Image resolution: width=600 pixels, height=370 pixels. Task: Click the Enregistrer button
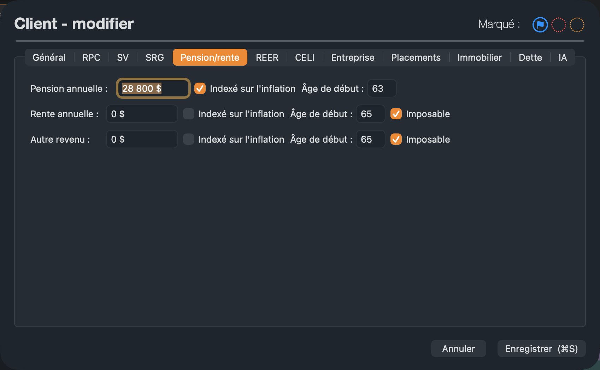[x=541, y=348]
